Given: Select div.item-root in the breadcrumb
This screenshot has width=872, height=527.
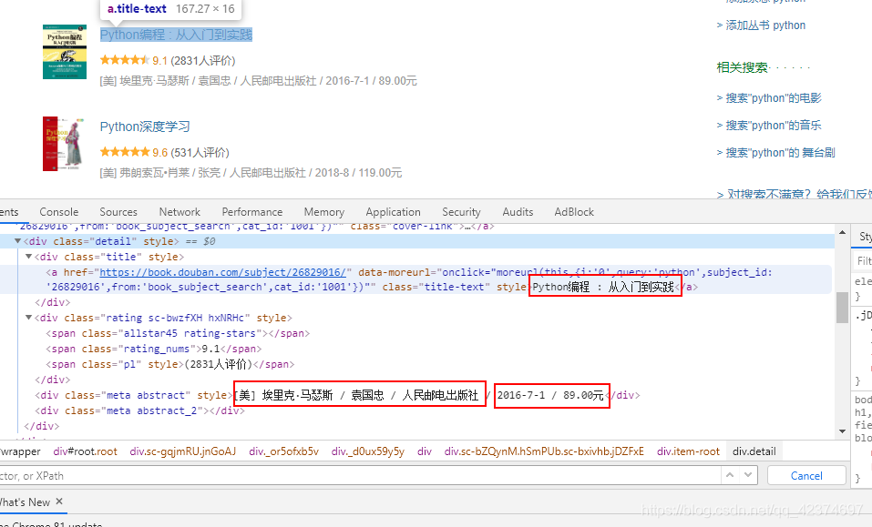Looking at the screenshot, I should [x=688, y=451].
